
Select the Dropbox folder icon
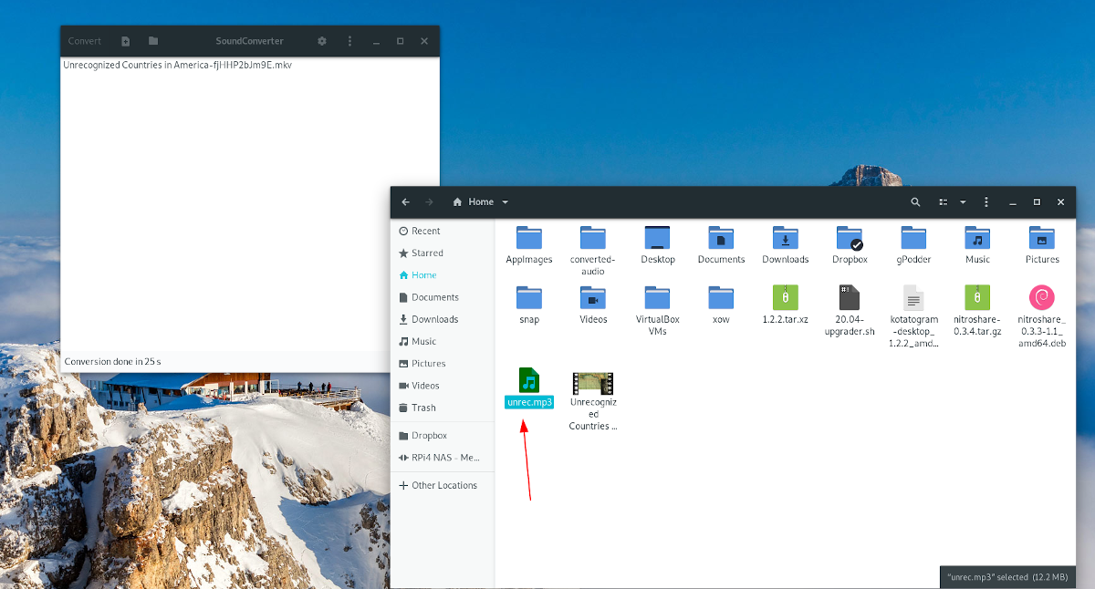[850, 238]
